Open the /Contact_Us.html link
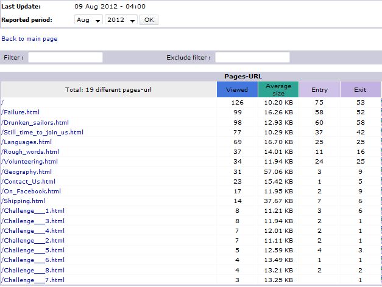The width and height of the screenshot is (382, 287). tap(29, 181)
